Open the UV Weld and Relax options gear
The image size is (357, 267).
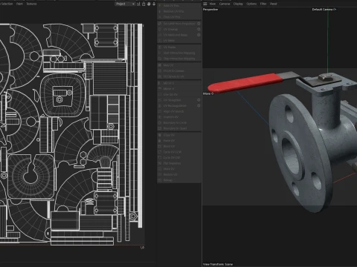(x=199, y=35)
